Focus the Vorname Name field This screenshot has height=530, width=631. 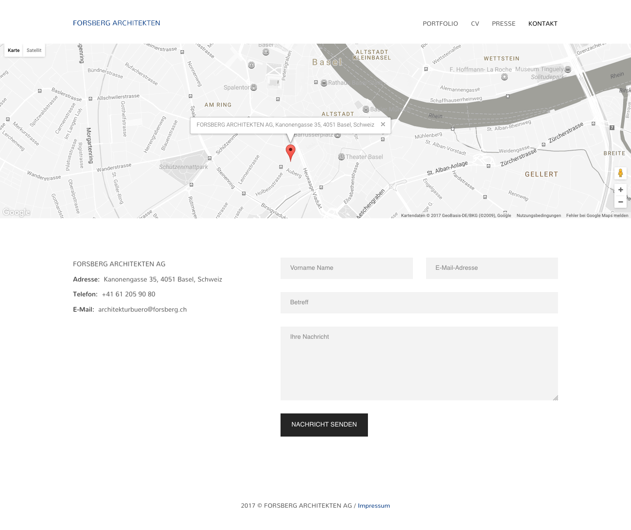(x=347, y=268)
